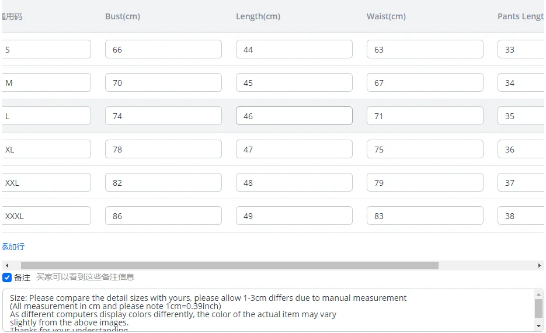Click the horizontal scrollbar thumb
The height and width of the screenshot is (333, 546).
click(x=229, y=265)
